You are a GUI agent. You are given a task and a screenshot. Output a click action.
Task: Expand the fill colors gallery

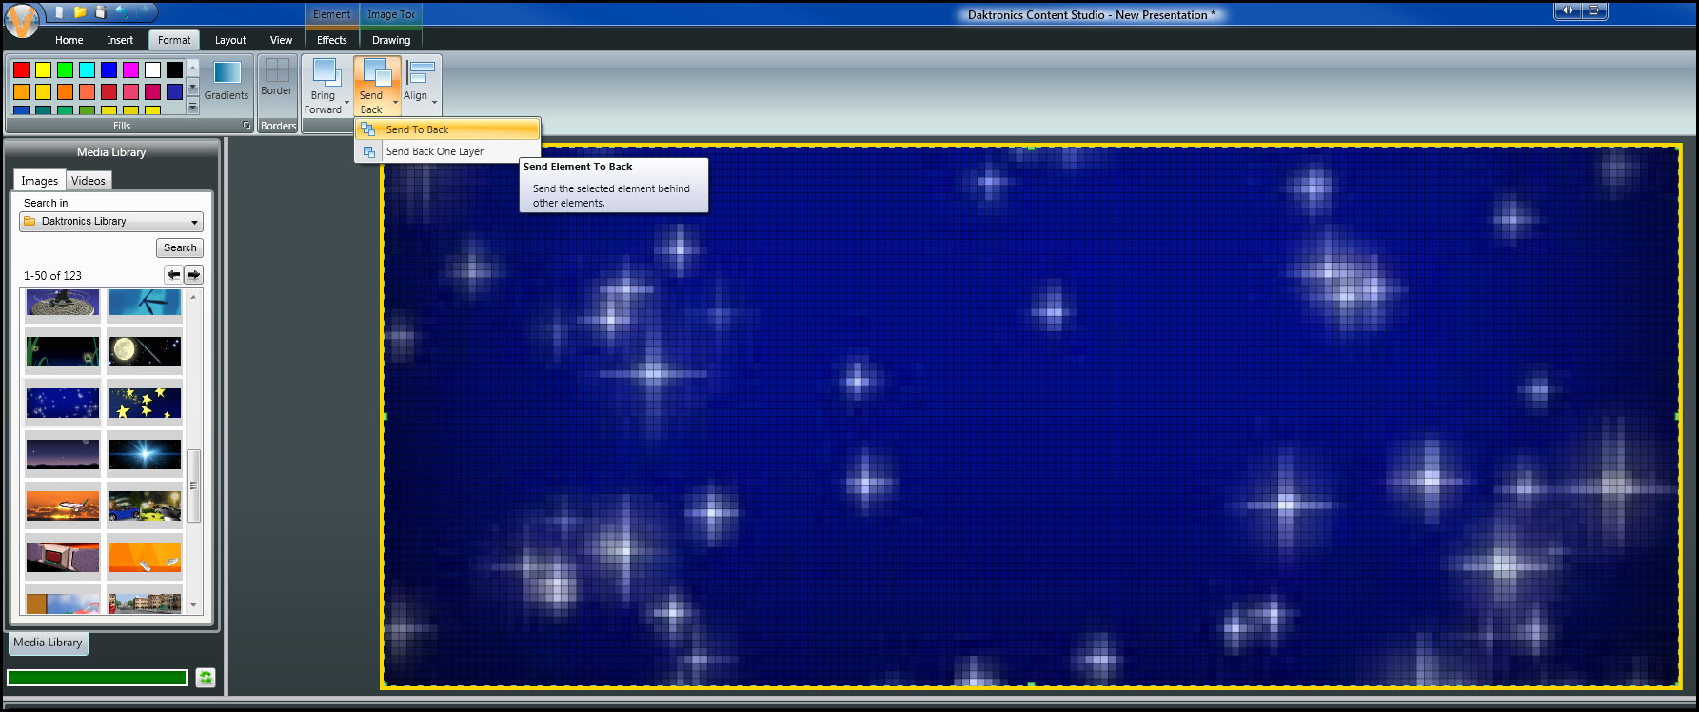(x=193, y=108)
